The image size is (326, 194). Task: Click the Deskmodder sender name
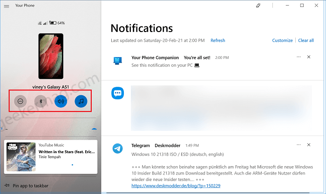[x=167, y=146]
